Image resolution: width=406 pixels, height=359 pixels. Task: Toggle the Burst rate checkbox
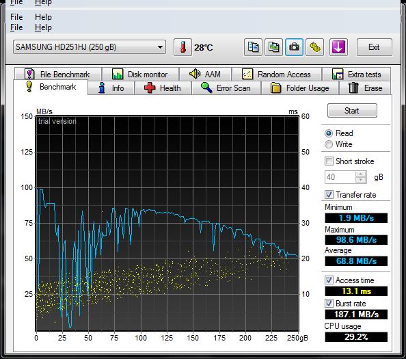pos(329,304)
